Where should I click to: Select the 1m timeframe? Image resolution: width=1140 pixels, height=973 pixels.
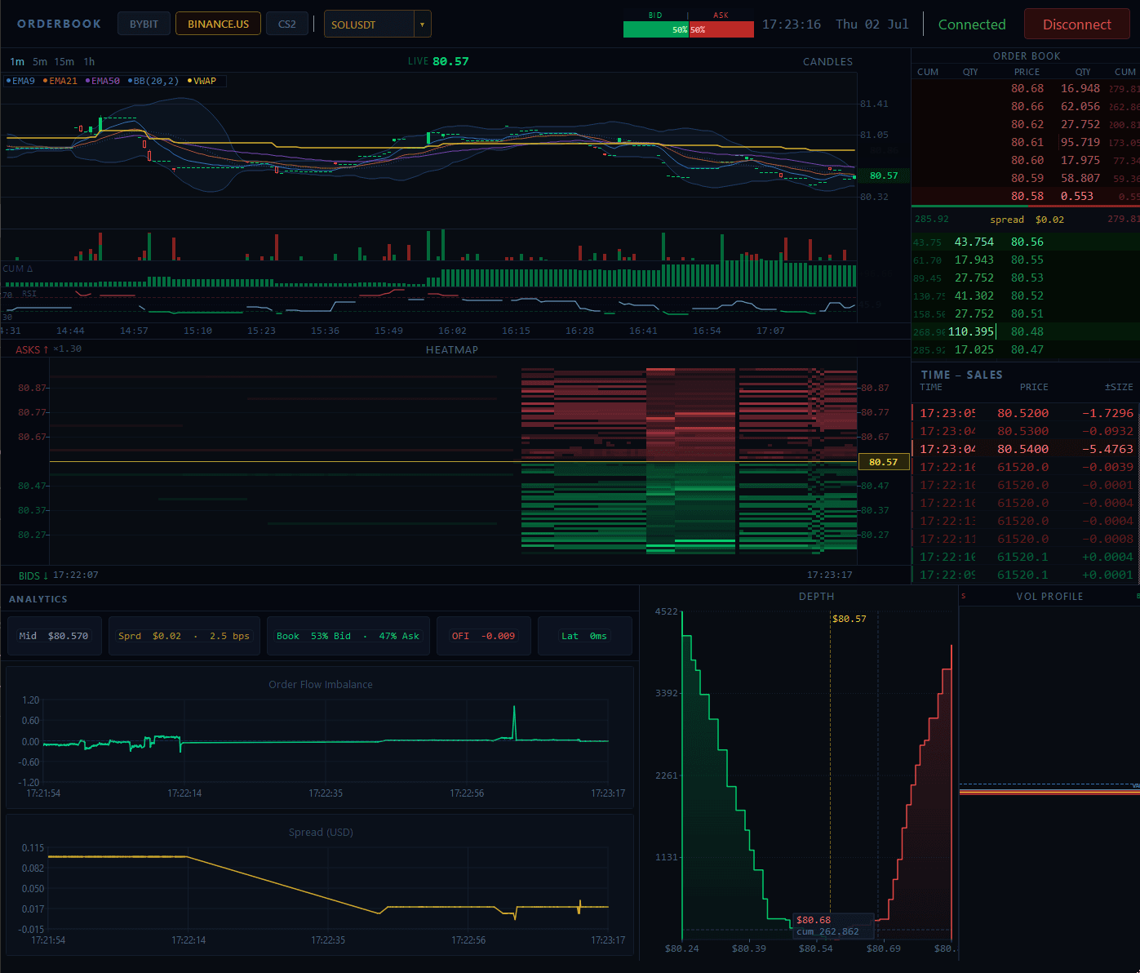tap(17, 61)
